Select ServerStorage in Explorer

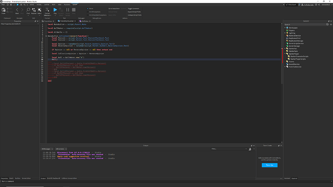pos(294,46)
